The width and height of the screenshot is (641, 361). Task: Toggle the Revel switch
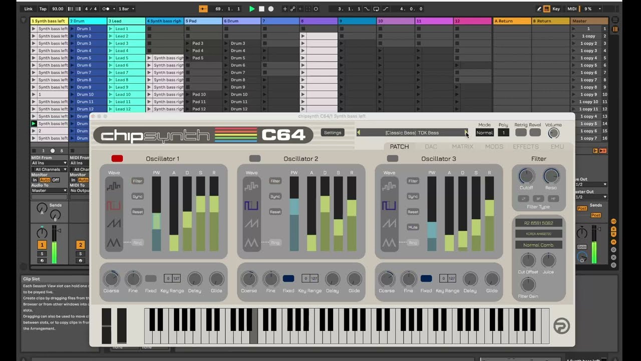pyautogui.click(x=535, y=133)
